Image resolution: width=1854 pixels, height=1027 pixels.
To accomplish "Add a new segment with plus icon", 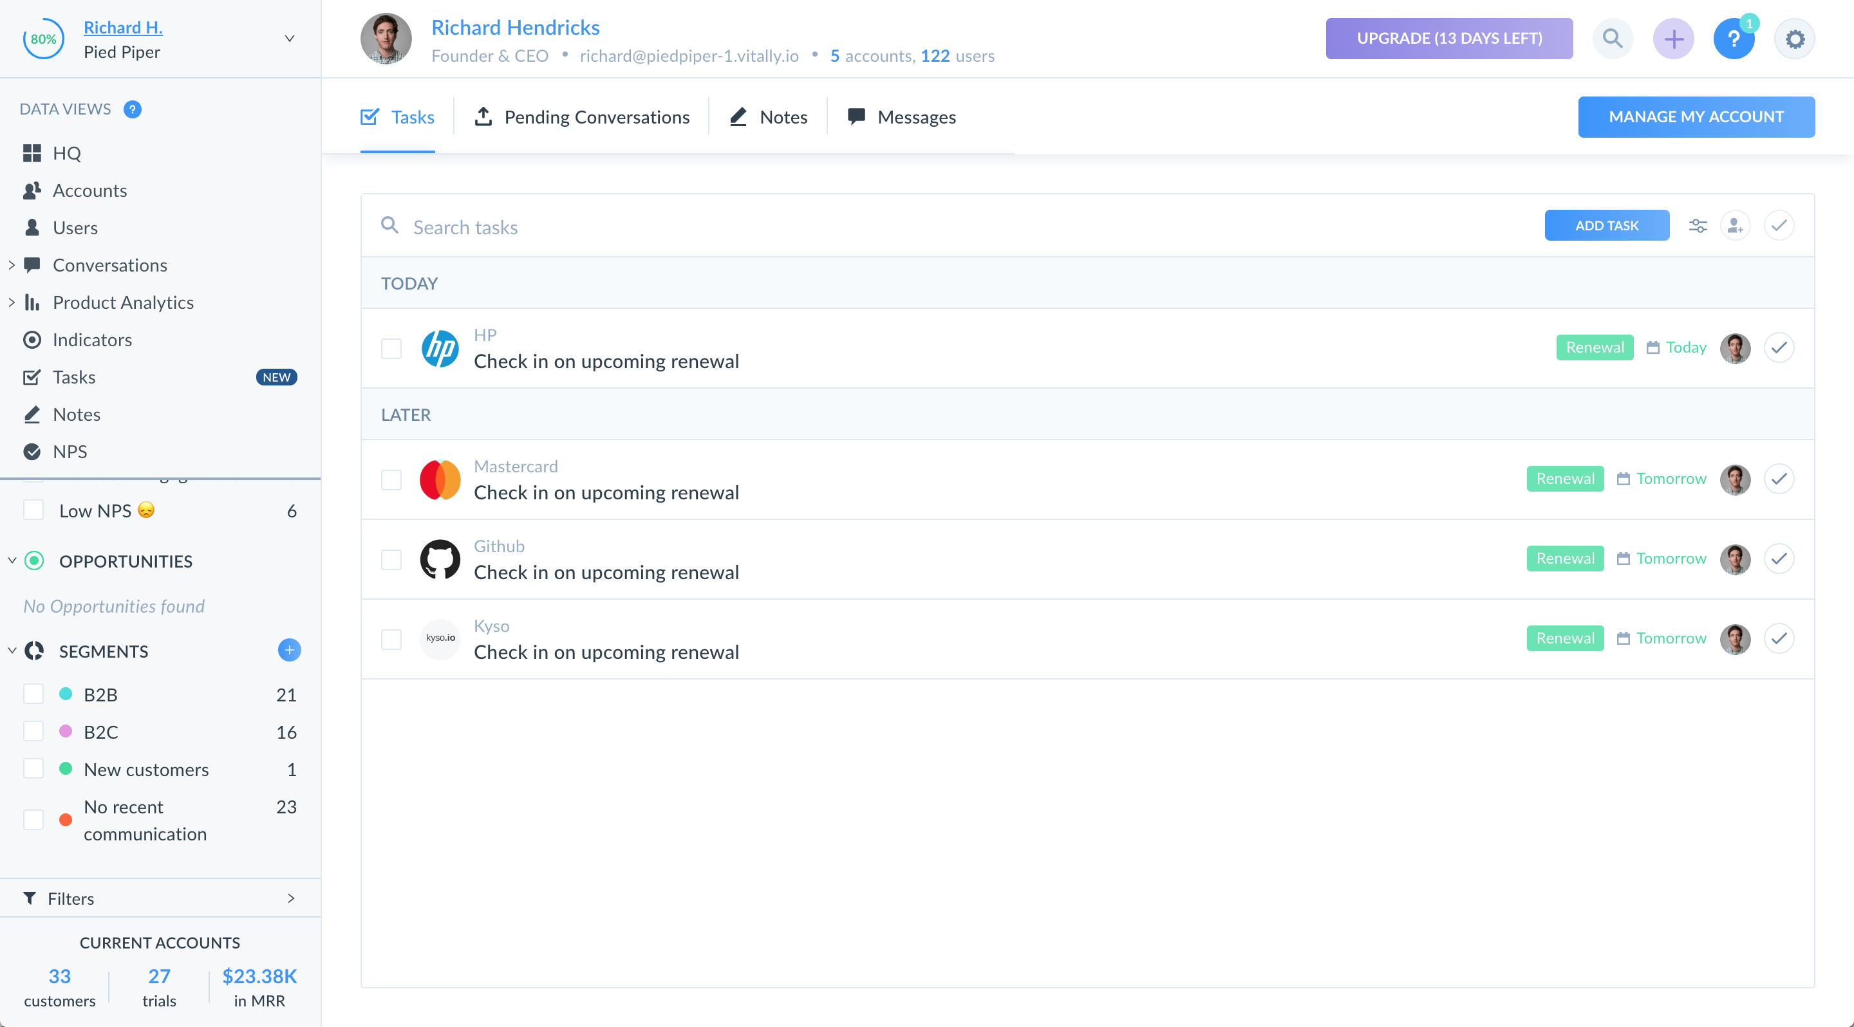I will 289,650.
